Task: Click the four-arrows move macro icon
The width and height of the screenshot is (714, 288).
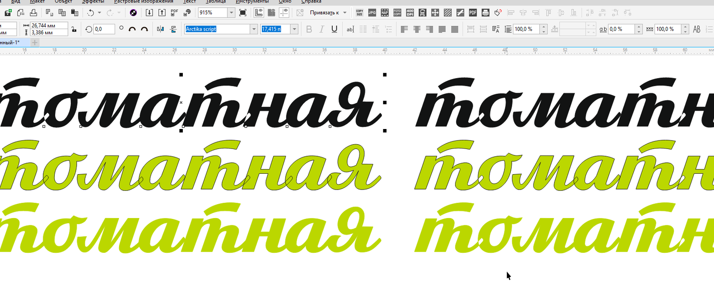Action: [x=435, y=12]
